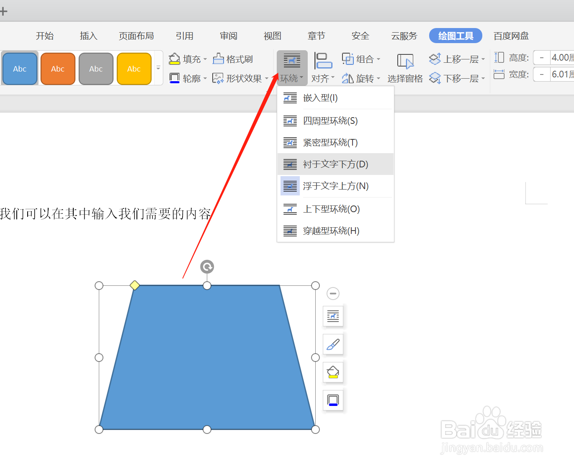Open the 对齐 alignment dropdown
The image size is (574, 467).
tap(322, 78)
